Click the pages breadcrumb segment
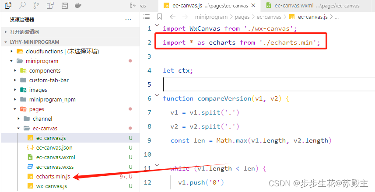Screen dimensions: 375x192 tap(242, 17)
